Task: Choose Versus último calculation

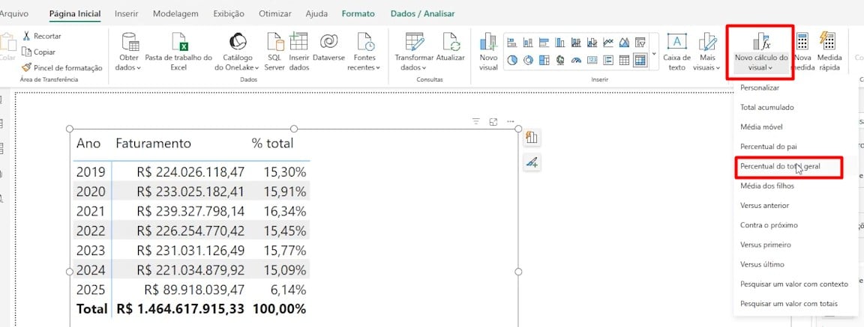Action: [763, 264]
